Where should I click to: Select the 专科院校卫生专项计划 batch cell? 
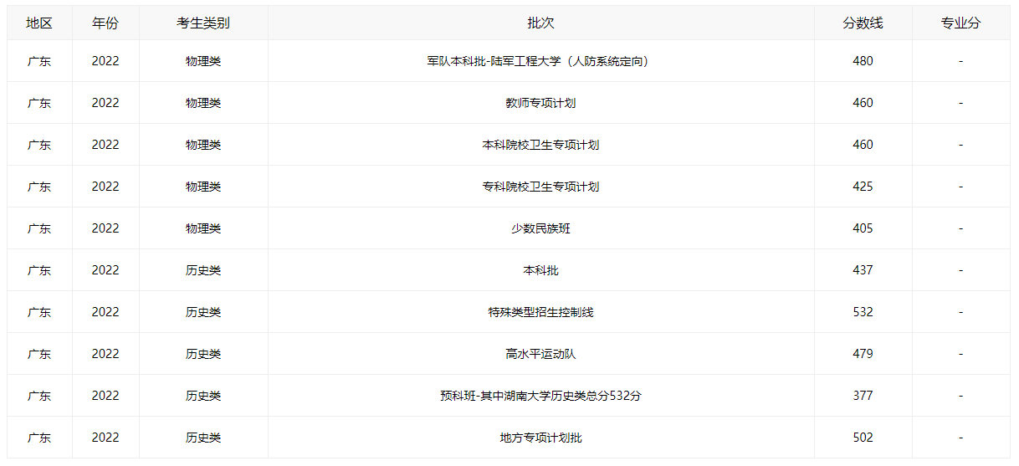[x=540, y=187]
